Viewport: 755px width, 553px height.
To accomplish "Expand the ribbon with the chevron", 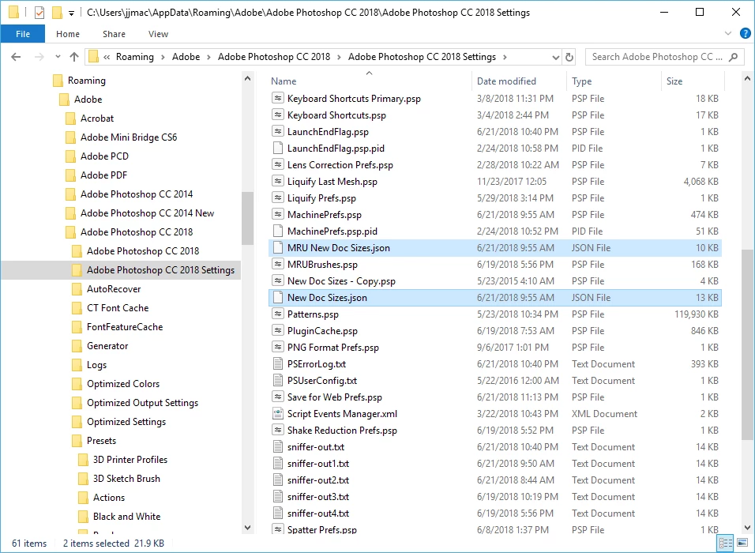I will coord(728,33).
